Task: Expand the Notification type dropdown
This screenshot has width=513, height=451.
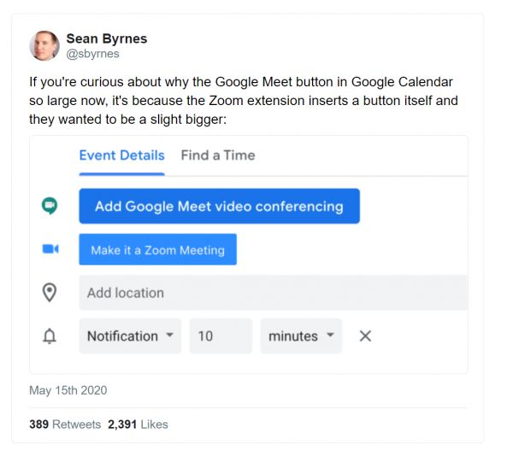Action: [x=130, y=337]
